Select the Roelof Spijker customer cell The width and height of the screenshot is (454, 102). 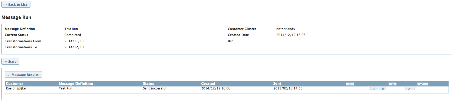pyautogui.click(x=16, y=88)
